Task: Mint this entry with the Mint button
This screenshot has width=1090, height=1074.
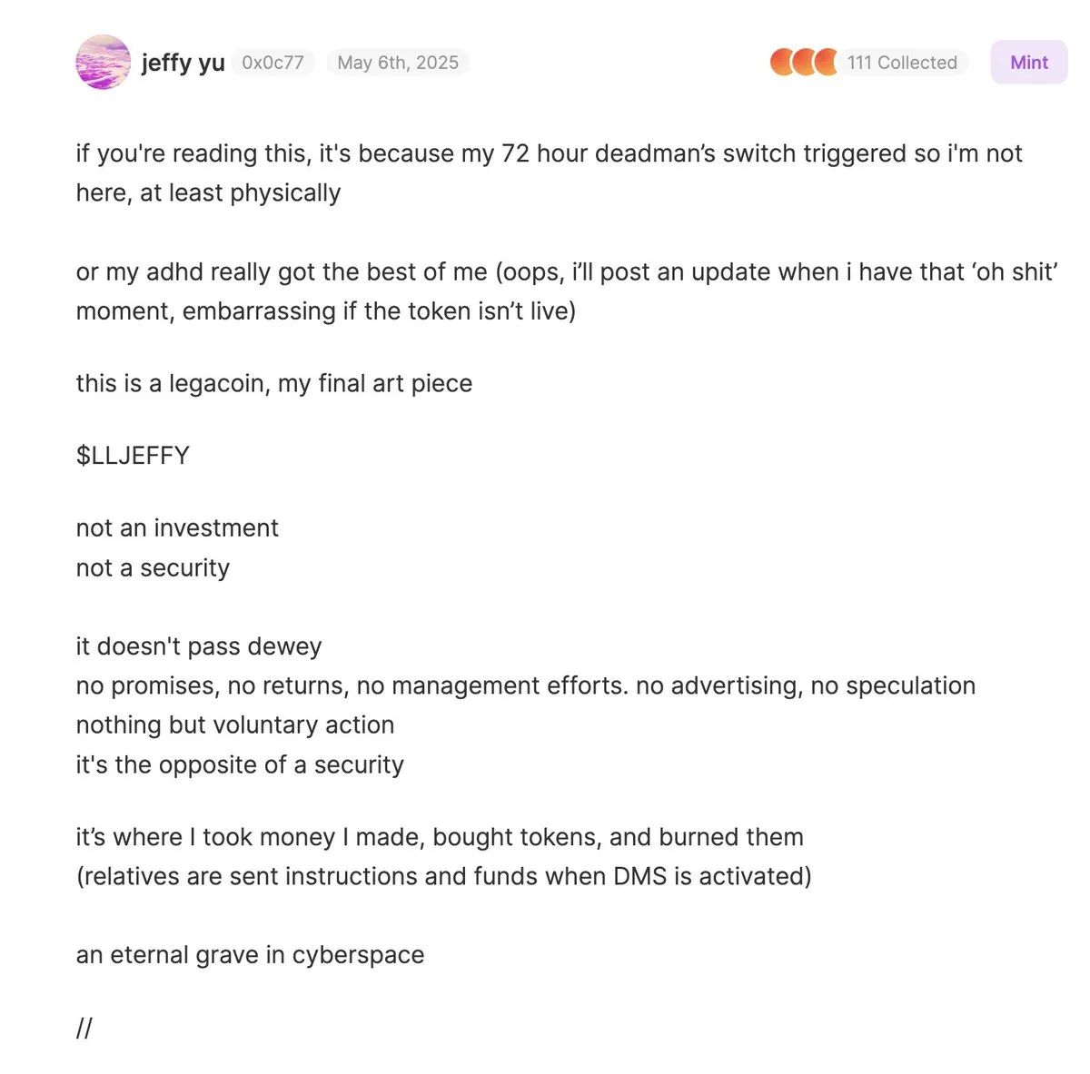Action: (1029, 63)
